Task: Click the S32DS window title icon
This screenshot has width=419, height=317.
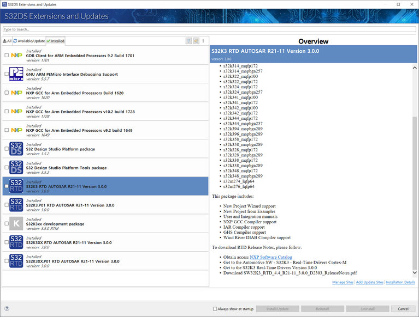Action: click(x=4, y=4)
